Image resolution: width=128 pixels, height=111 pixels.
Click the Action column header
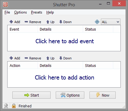(x=23, y=65)
